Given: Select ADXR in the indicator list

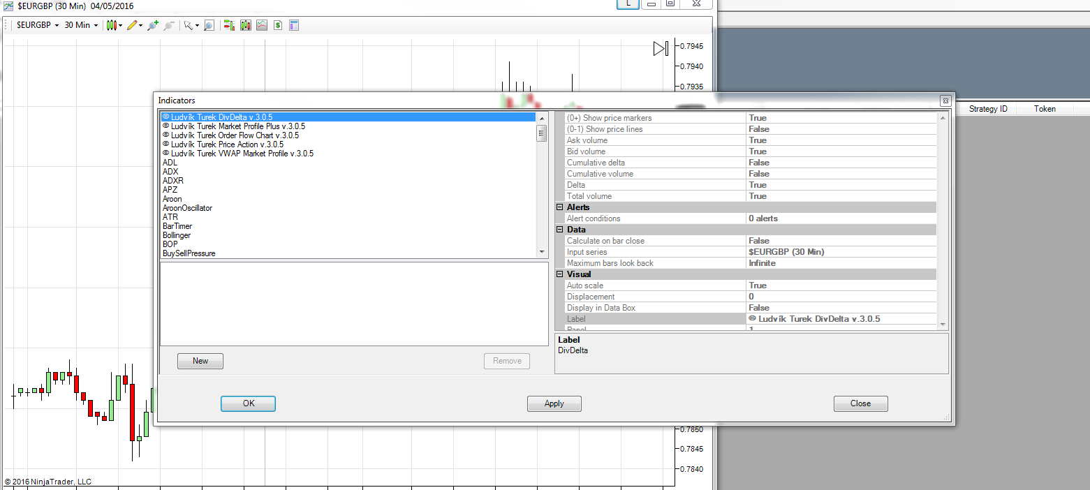Looking at the screenshot, I should [348, 181].
